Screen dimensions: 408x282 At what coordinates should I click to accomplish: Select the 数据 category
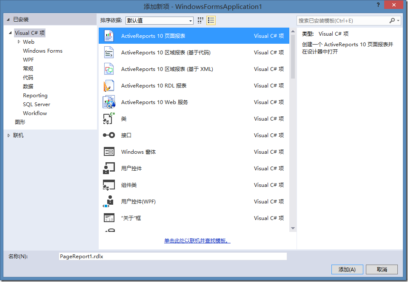[x=28, y=86]
